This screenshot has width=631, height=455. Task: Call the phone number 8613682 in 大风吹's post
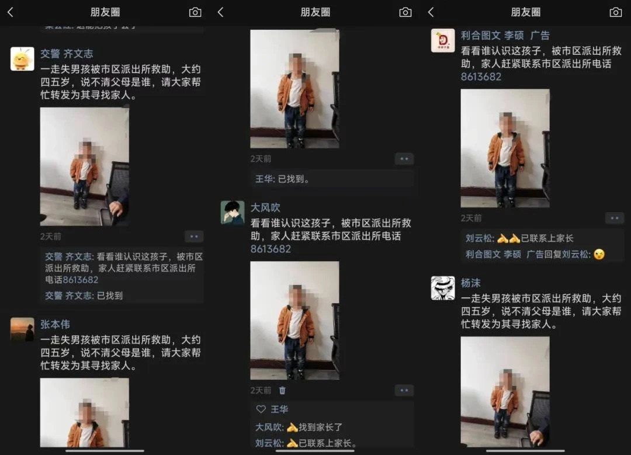tap(271, 249)
